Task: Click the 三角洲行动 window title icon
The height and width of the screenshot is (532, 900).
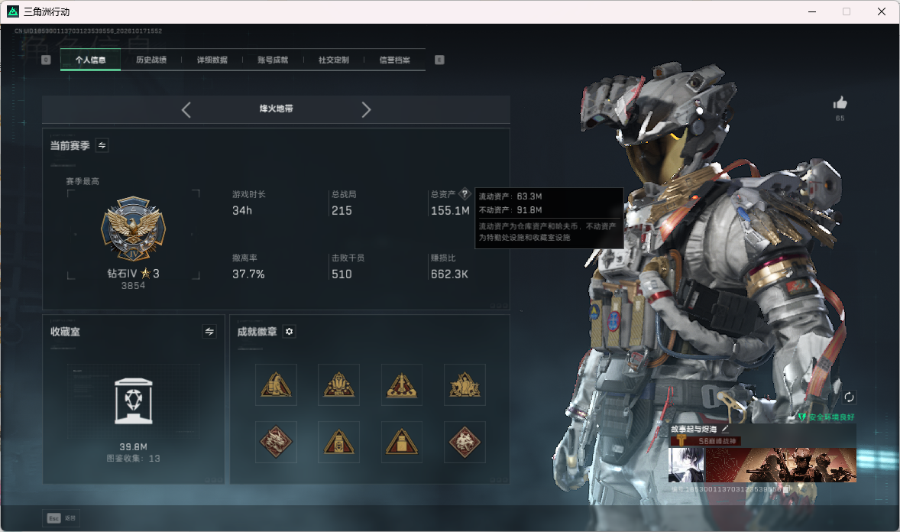Action: (13, 11)
